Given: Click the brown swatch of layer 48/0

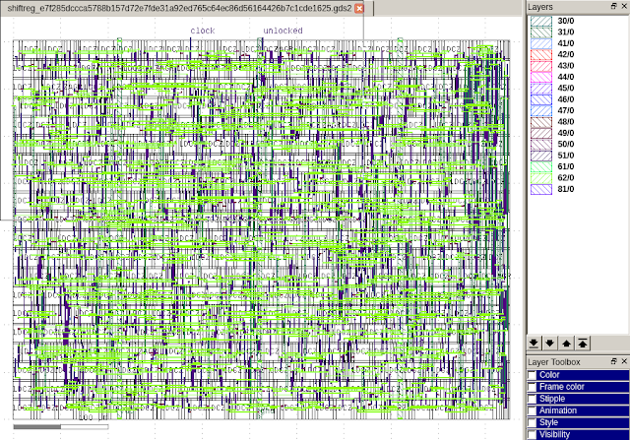Looking at the screenshot, I should coord(541,122).
